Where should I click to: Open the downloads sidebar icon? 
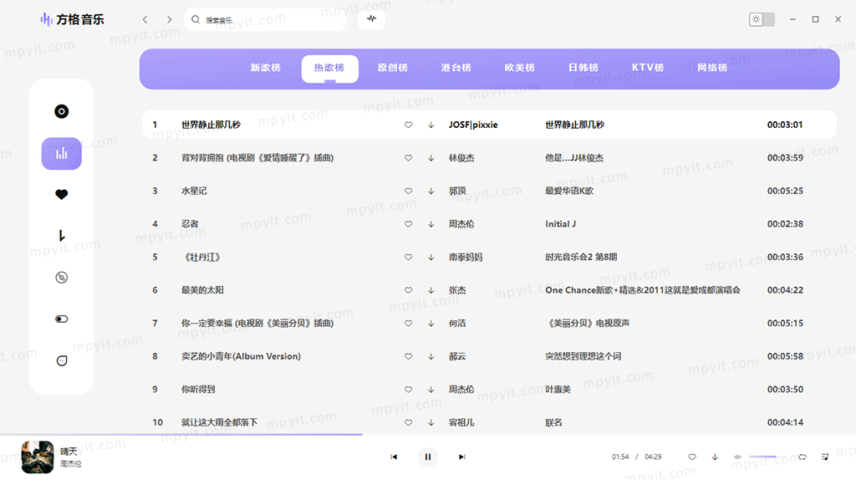[x=62, y=236]
